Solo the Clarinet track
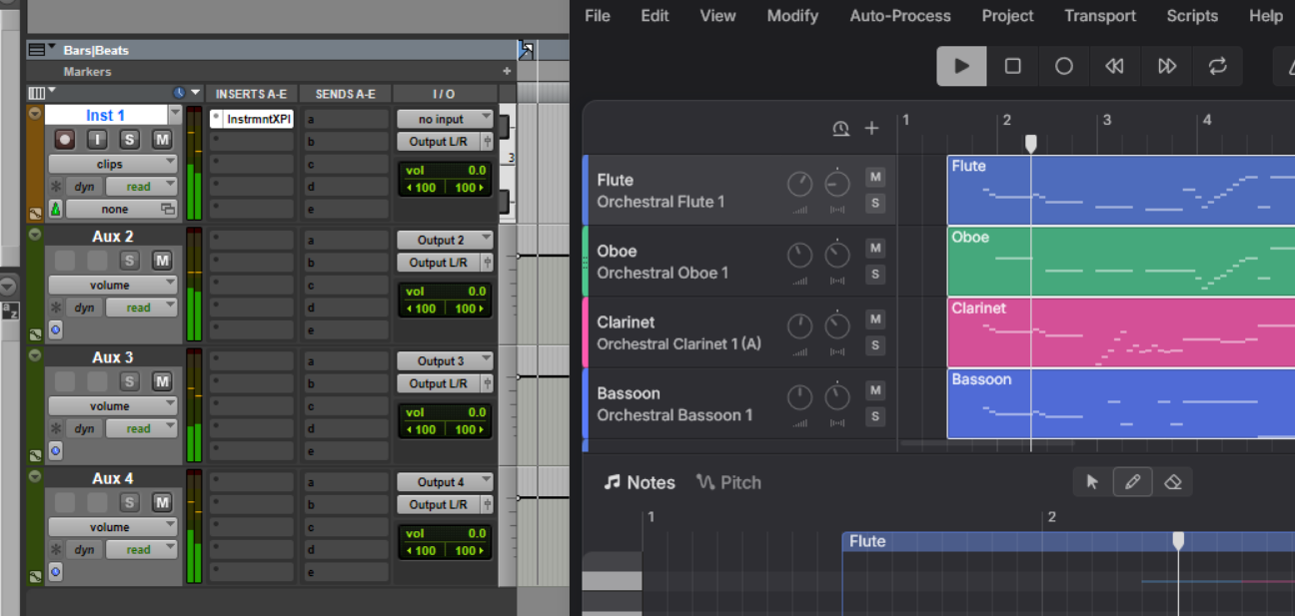Screen dimensions: 1295x616 pyautogui.click(x=875, y=345)
